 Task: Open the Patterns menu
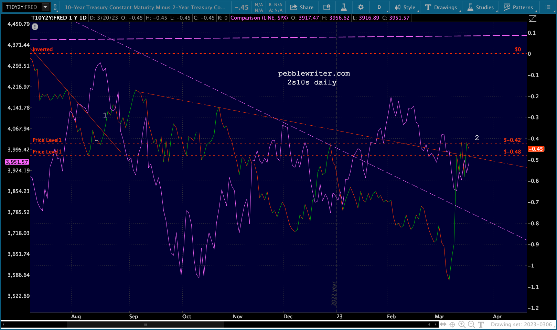click(x=518, y=7)
